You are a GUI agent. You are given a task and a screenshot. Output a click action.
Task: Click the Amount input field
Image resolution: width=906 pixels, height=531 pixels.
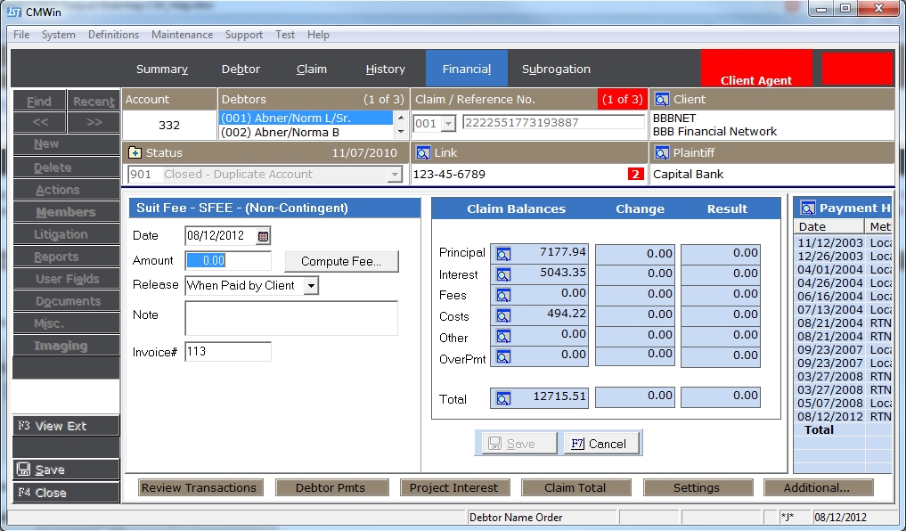[x=228, y=260]
